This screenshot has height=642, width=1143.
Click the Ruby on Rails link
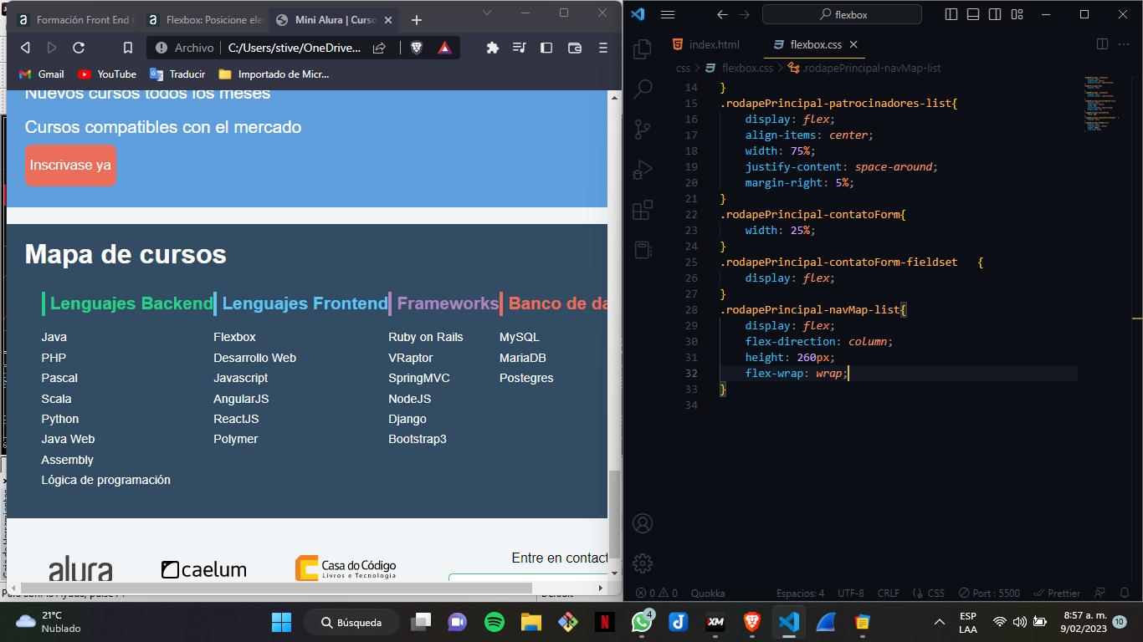pos(425,337)
